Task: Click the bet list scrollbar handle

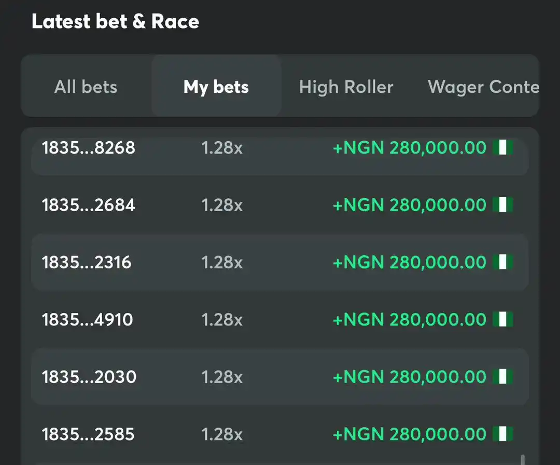Action: pyautogui.click(x=523, y=460)
